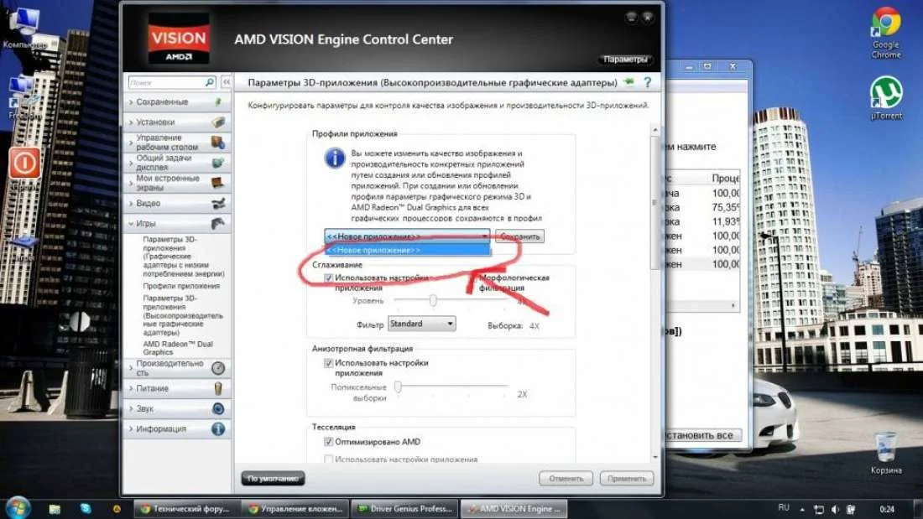
Task: Click the red power desktop icon
Action: tap(24, 163)
